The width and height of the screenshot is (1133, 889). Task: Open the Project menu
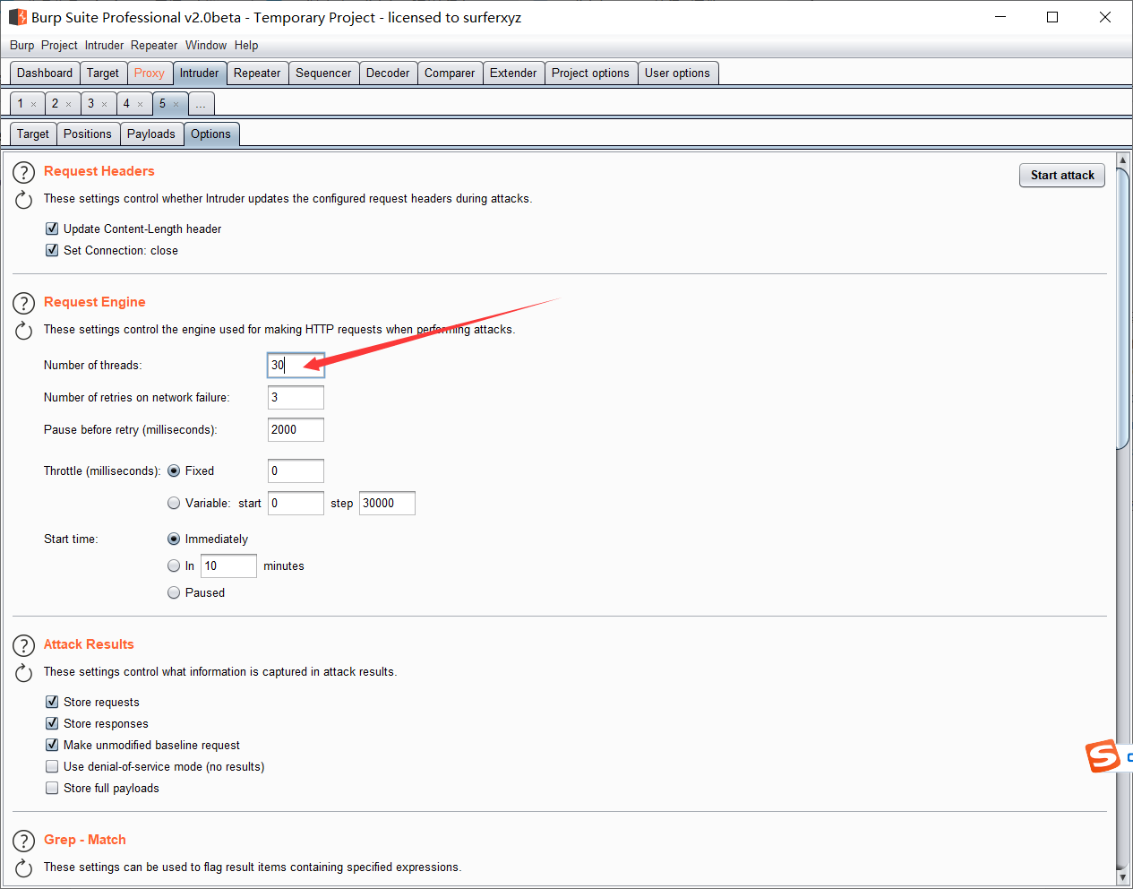(59, 45)
